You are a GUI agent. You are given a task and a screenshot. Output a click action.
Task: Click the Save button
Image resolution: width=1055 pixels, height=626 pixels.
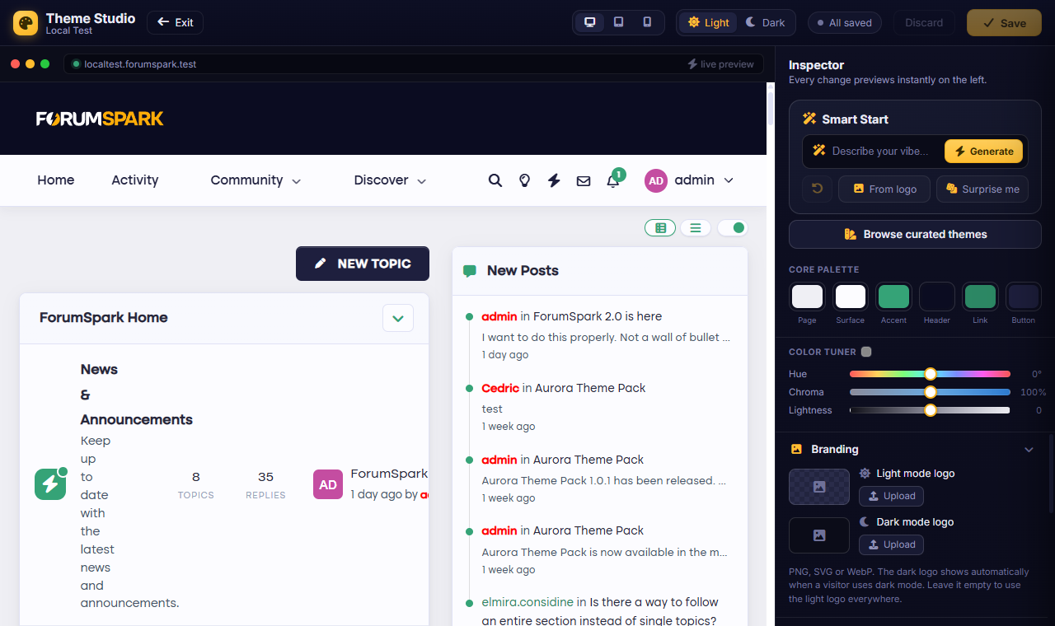point(1004,23)
